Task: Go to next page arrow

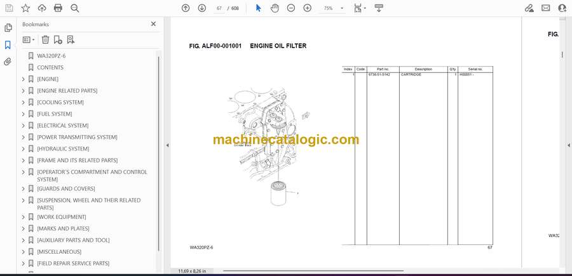Action: tap(201, 8)
